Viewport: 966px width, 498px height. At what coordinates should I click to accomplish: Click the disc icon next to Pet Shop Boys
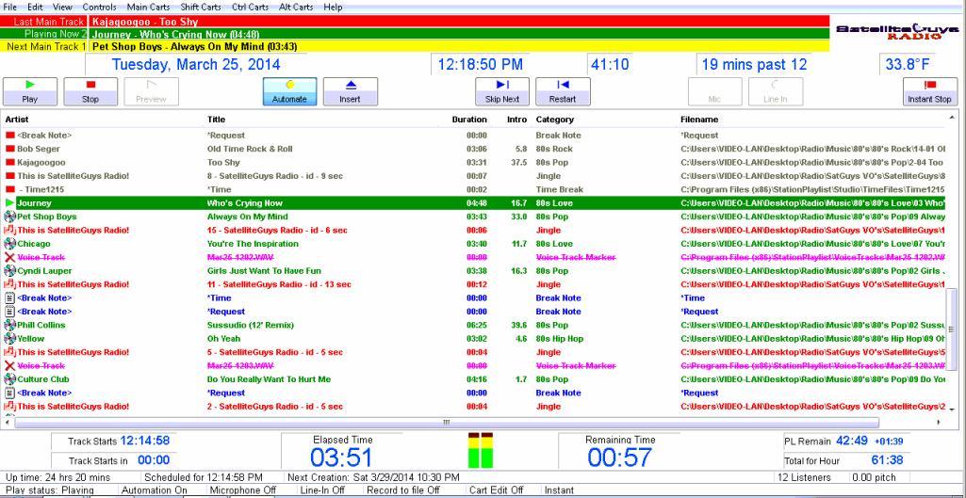tap(9, 217)
